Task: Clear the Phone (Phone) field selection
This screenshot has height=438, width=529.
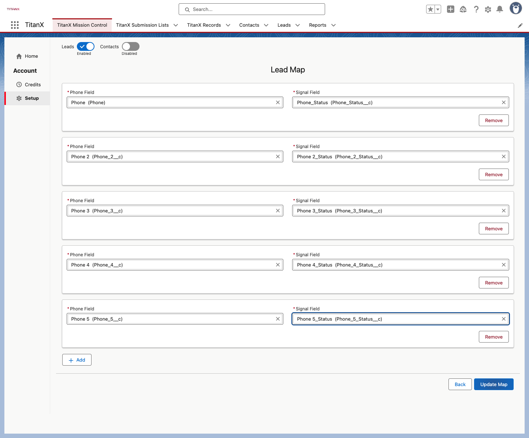Action: (278, 102)
